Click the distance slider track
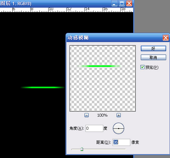The height and width of the screenshot is (158, 170). tap(99, 149)
